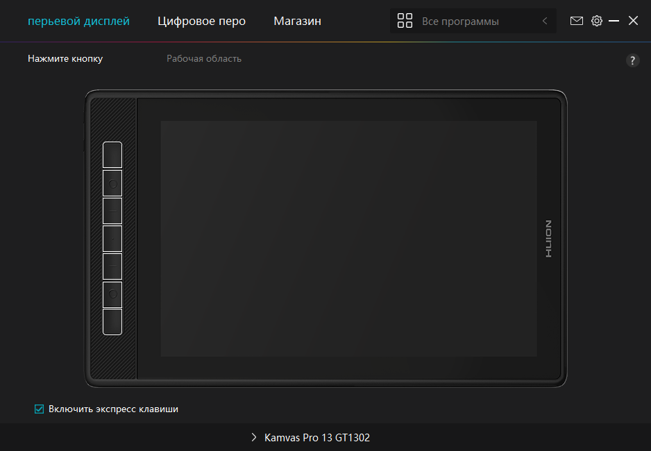Click the middle dot express key
The image size is (651, 451).
(x=112, y=239)
